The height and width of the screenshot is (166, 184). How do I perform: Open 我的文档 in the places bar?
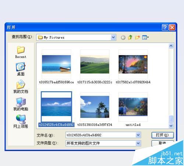21,87
